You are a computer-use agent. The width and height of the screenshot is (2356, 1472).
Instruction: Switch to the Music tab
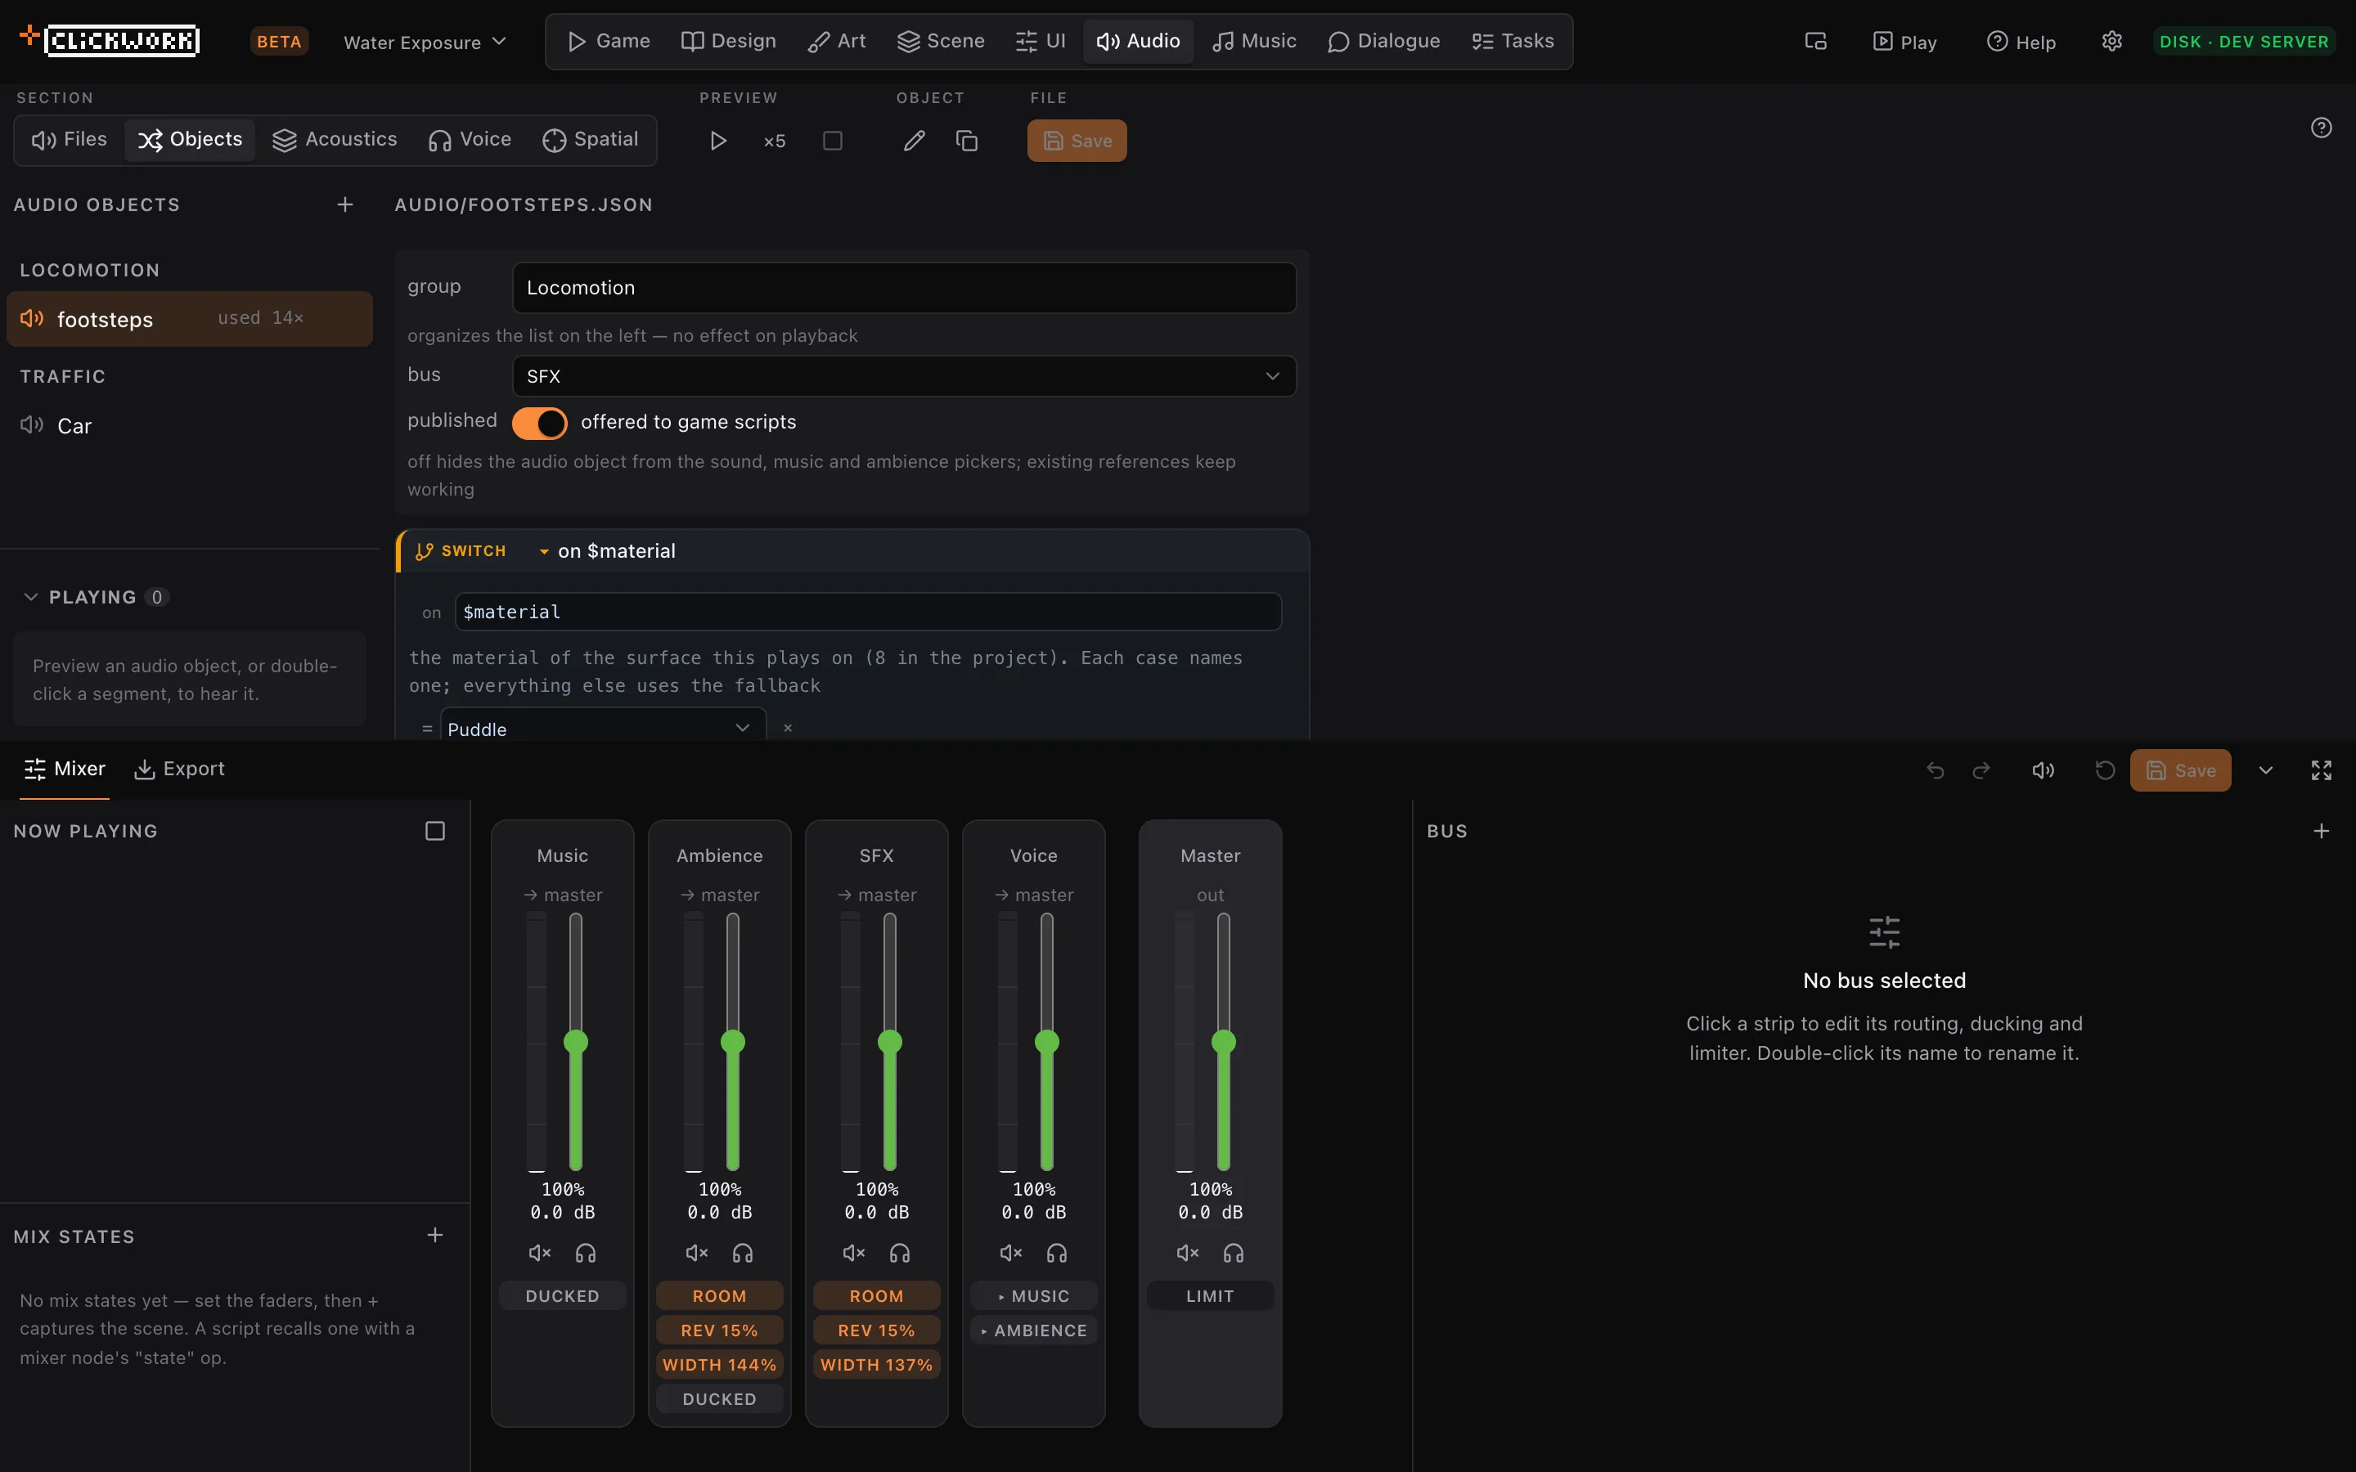(1254, 41)
